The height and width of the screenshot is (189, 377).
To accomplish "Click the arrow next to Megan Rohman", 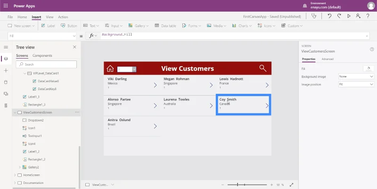I will point(211,85).
